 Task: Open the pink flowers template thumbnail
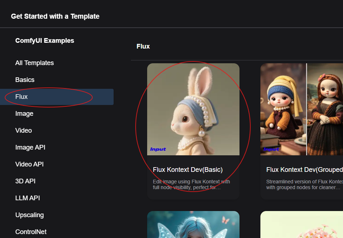(x=302, y=224)
